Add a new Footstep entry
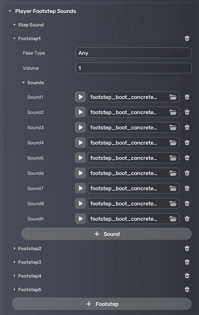Viewport: 199px width, 315px height. tap(102, 304)
